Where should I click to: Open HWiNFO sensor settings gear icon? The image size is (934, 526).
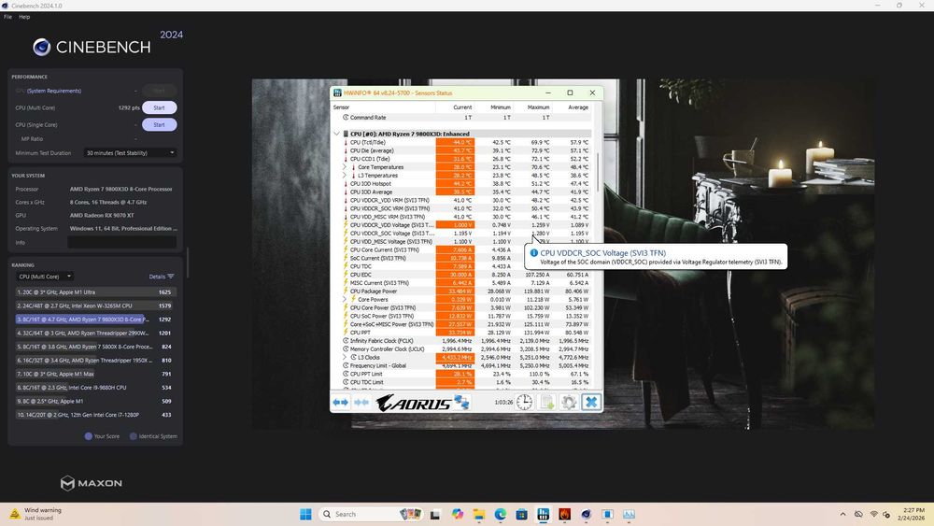[569, 402]
